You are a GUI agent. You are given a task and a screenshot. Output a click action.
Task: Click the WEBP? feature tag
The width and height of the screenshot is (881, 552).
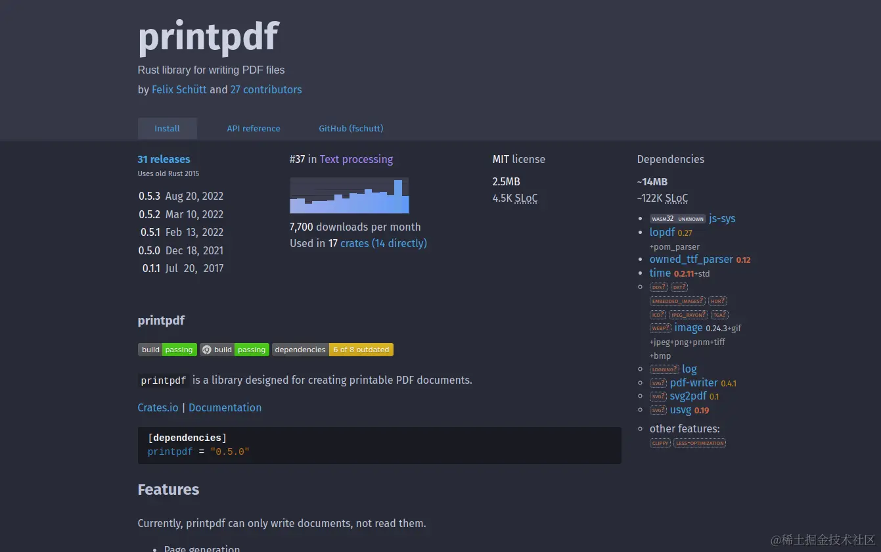[660, 328]
